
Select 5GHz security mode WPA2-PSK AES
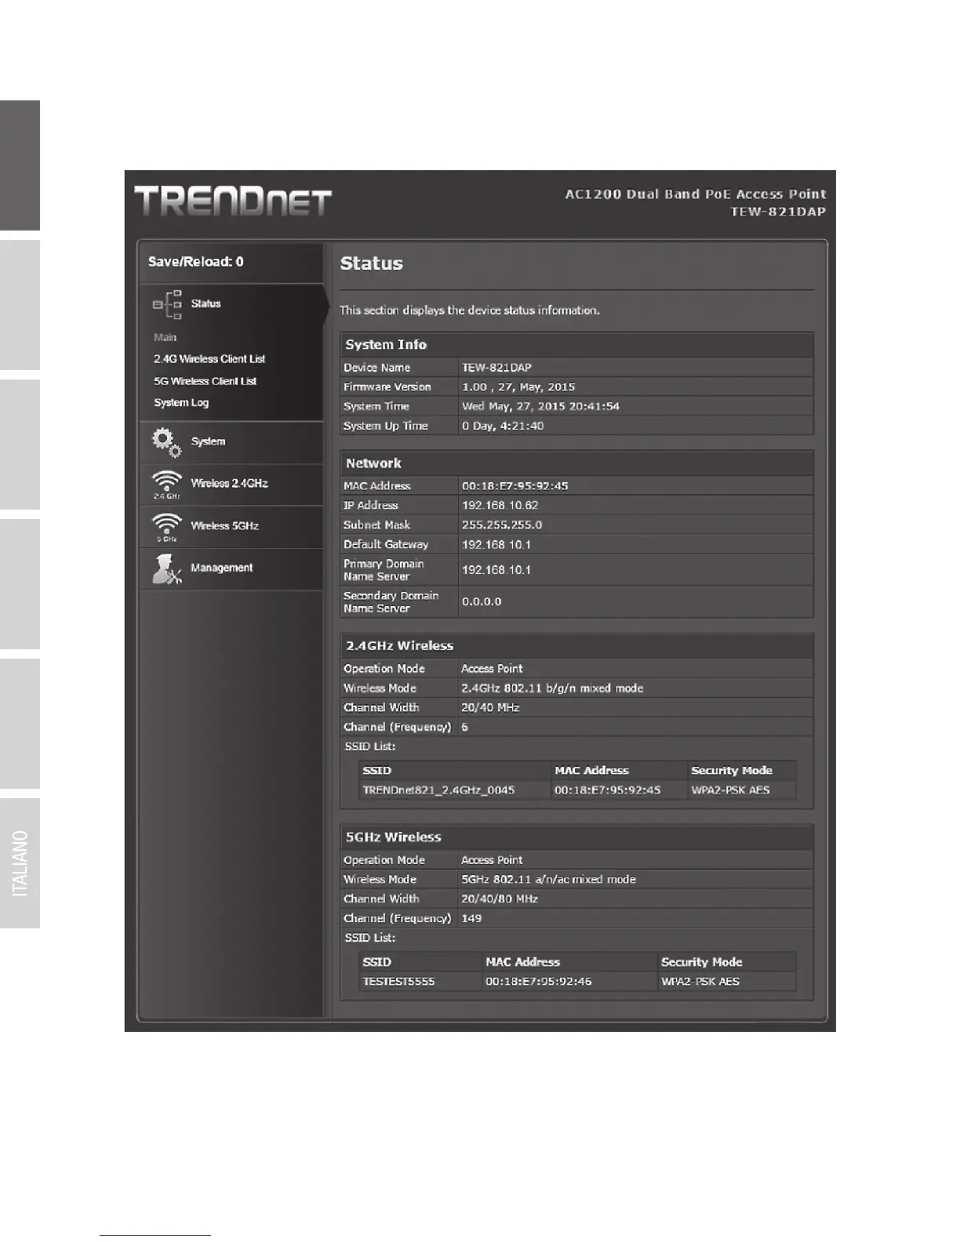[700, 982]
